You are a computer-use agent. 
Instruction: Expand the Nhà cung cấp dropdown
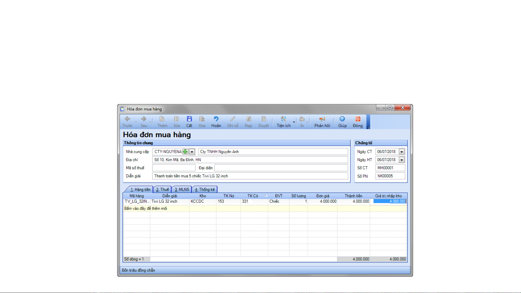tap(192, 152)
